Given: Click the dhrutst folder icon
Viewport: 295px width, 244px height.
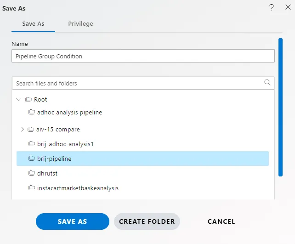Looking at the screenshot, I should 32,173.
